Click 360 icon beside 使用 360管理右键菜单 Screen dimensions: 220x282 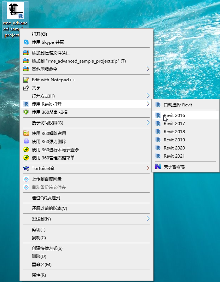pos(26,158)
